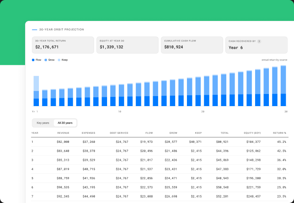This screenshot has height=203, width=294.
Task: Click the Flow legend color swatch
Action: (x=33, y=60)
